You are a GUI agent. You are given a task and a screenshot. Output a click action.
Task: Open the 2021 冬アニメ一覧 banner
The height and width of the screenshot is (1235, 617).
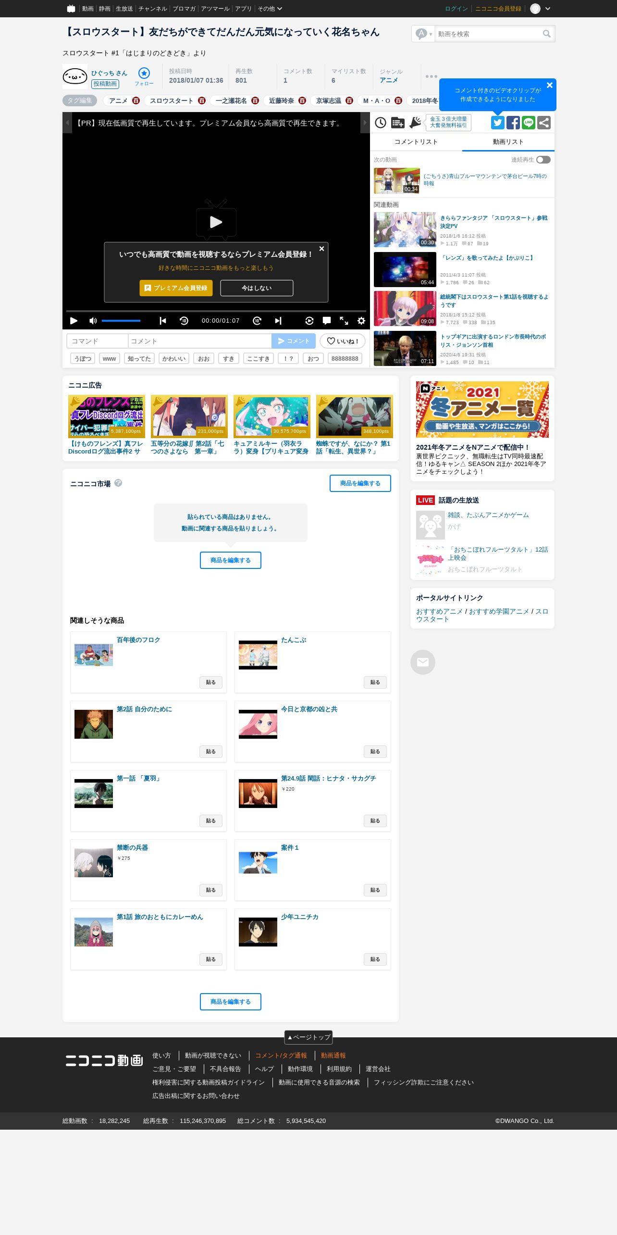tap(482, 410)
